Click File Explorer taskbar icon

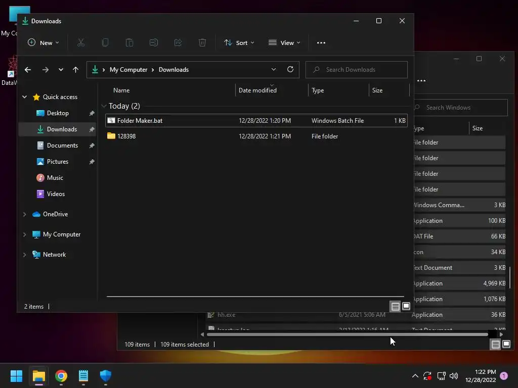(x=39, y=376)
